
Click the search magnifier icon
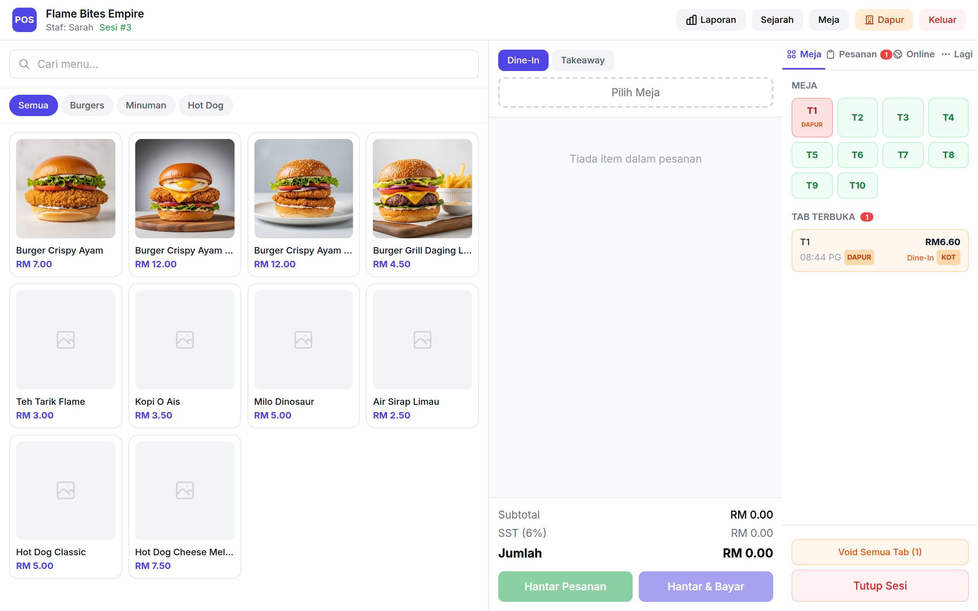[24, 64]
